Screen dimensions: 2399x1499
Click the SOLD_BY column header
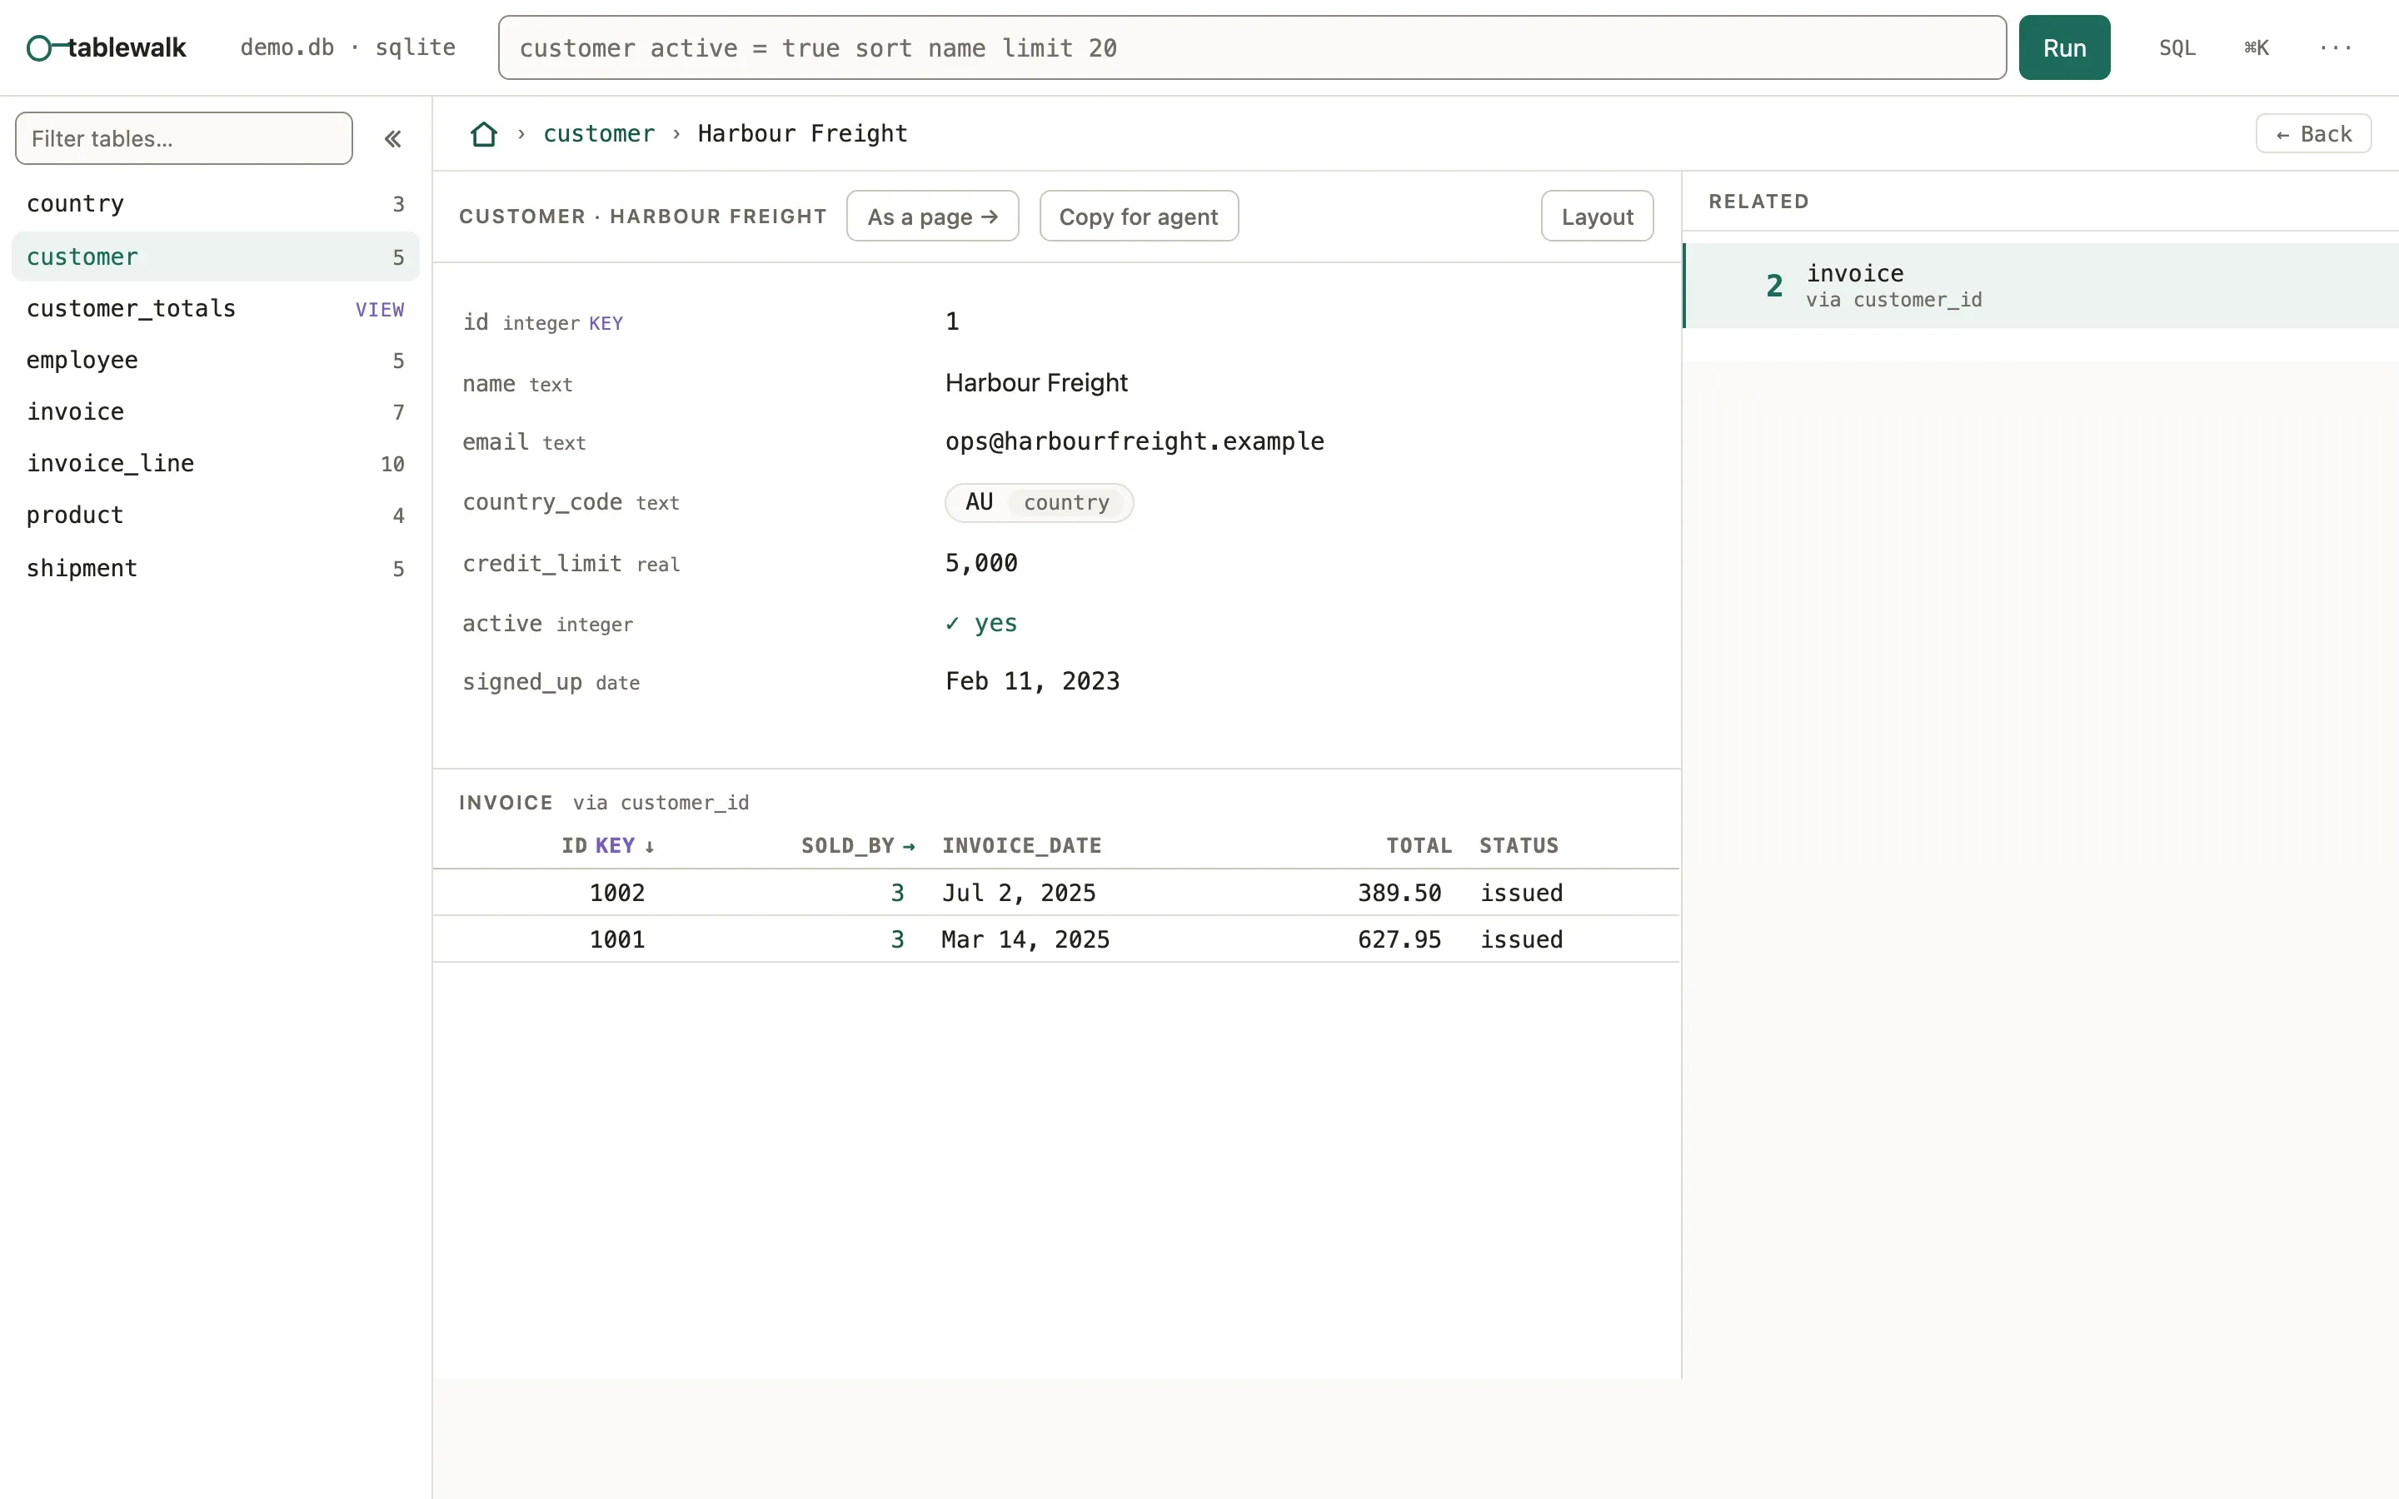(859, 845)
